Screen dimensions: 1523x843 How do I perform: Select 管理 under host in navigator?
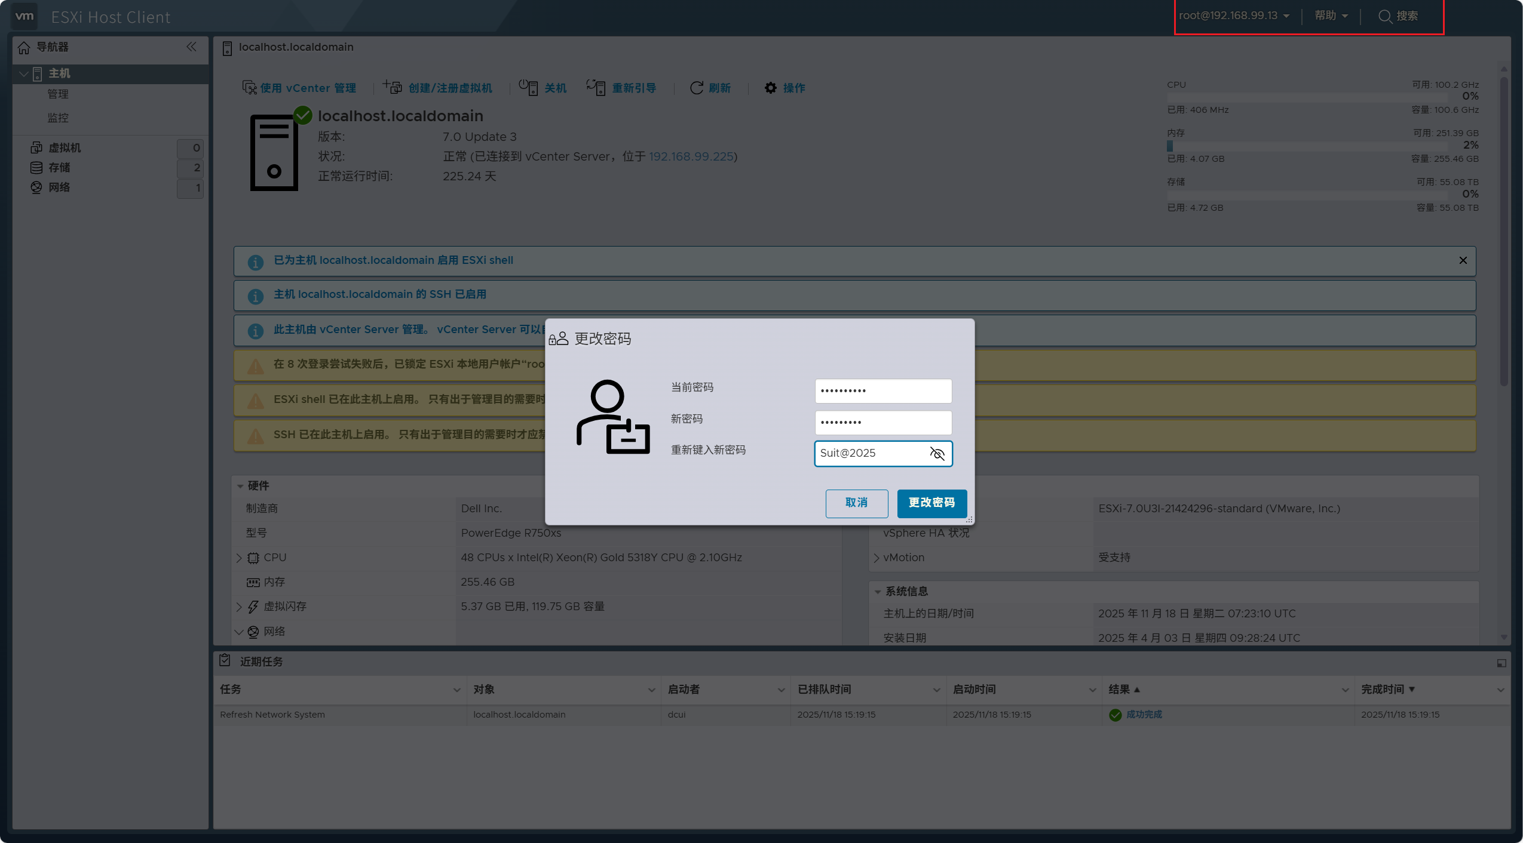coord(58,94)
